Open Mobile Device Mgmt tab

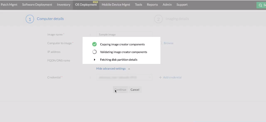pos(116,5)
